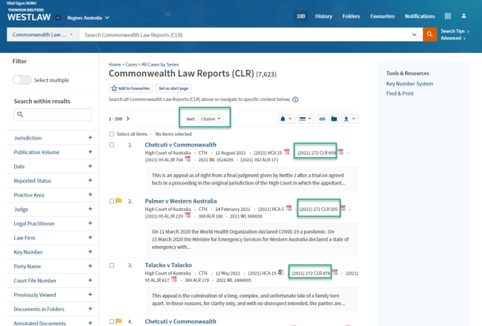The image size is (482, 326).
Task: Open PDF icon next to (2021) 95 ALJR 229
Action: click(x=187, y=215)
